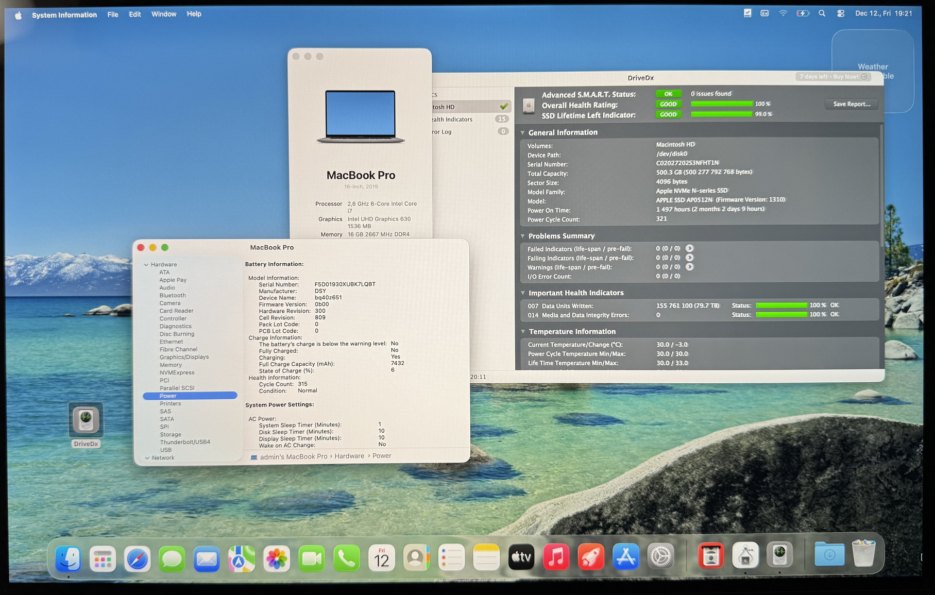Open the Window menu
935x595 pixels.
[x=164, y=14]
